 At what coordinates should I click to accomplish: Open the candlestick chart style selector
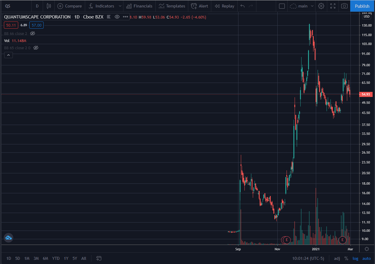tap(49, 6)
